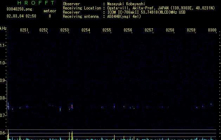The image size is (221, 140).
Task: Click the A504HB(yagi 4el) antenna text
Action: point(124,16)
